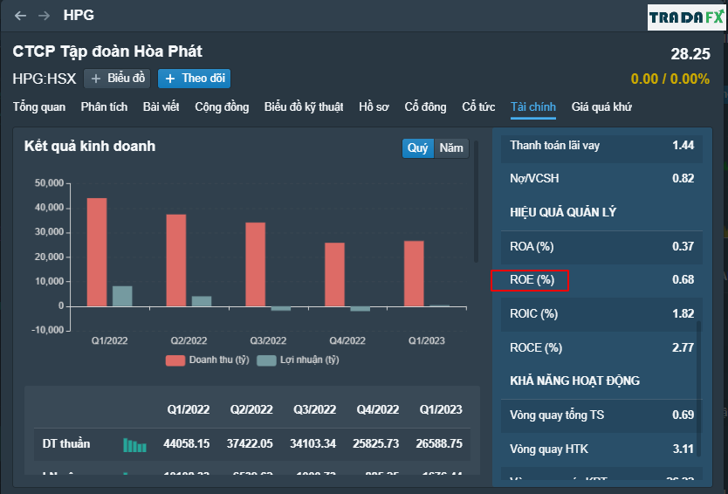Click the Theo dõi follow button
Screen dimensions: 728x494
[x=194, y=79]
